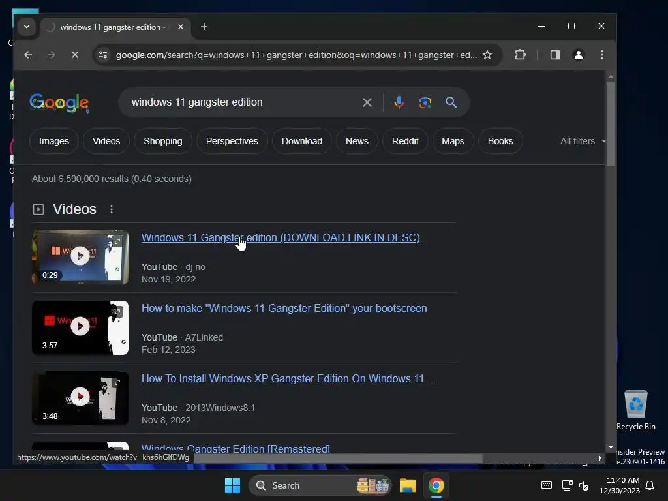Image resolution: width=668 pixels, height=501 pixels.
Task: Select the Books filter chip
Action: 500,141
